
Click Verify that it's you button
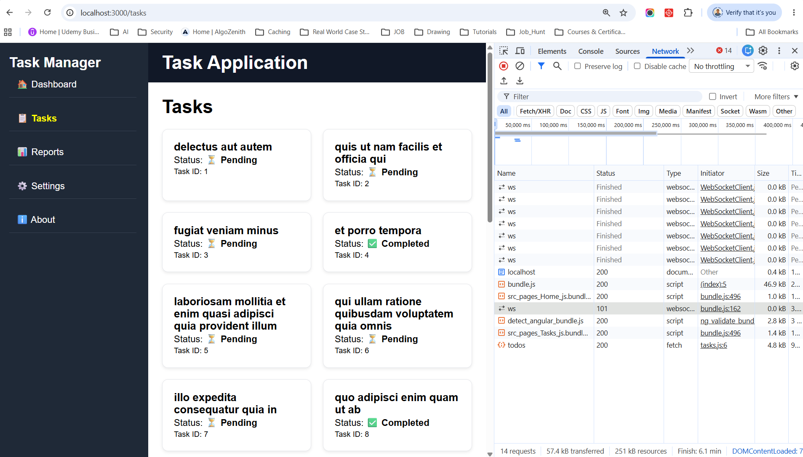tap(744, 13)
